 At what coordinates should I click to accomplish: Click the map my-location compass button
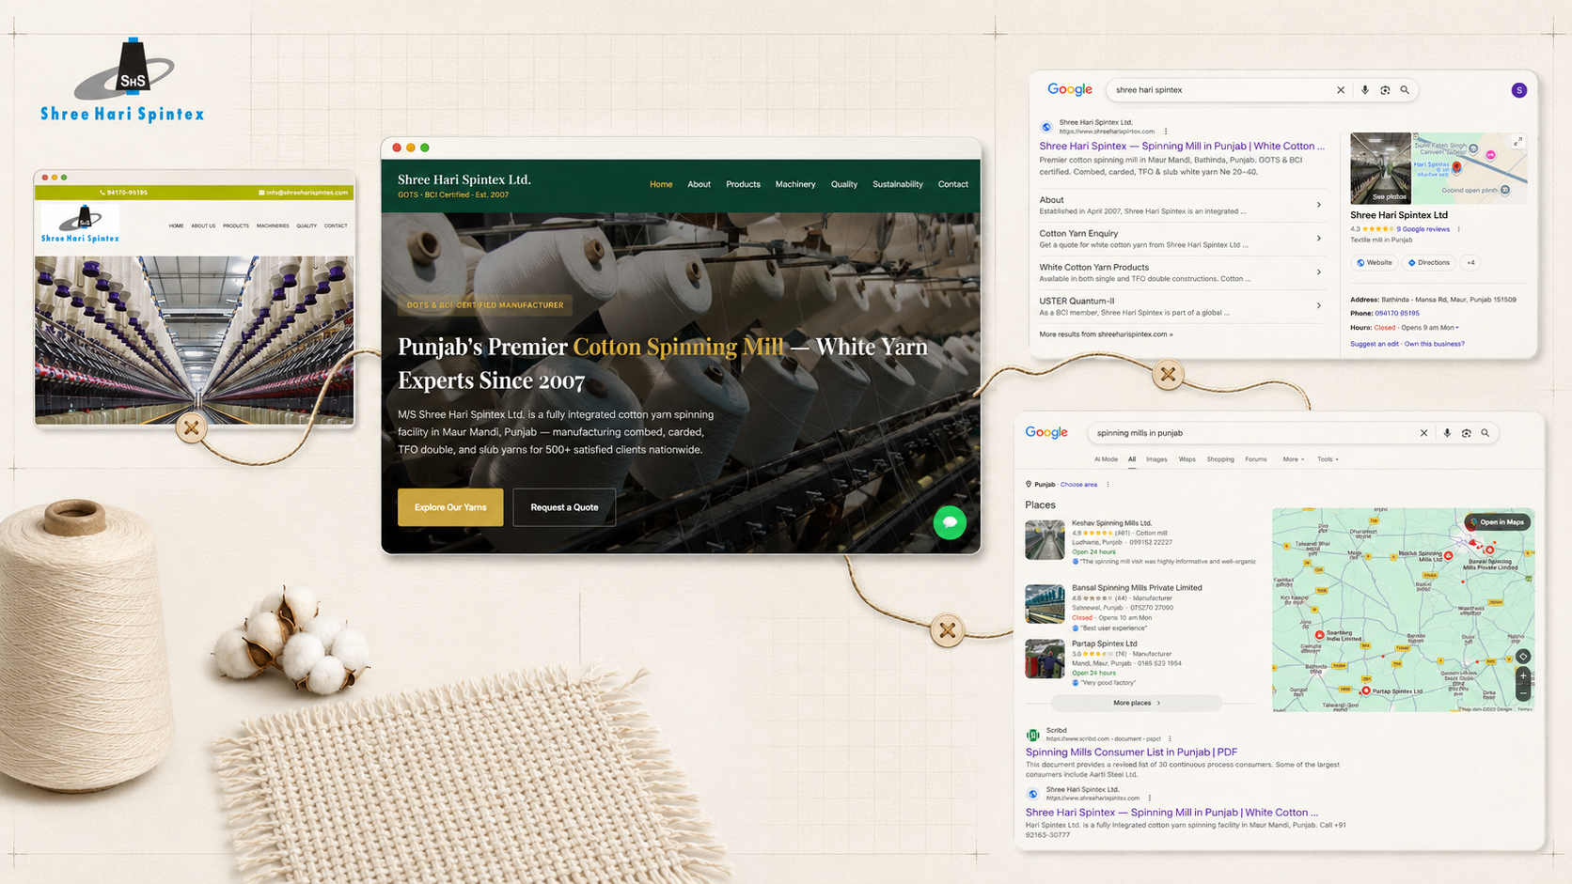1523,657
